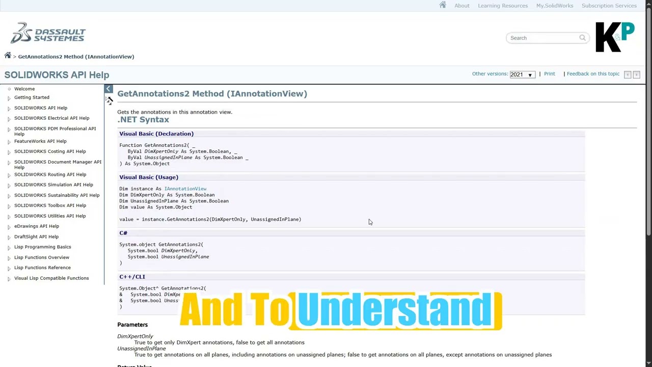This screenshot has height=367, width=652.
Task: Select Welcome in the contents tree
Action: pos(24,89)
